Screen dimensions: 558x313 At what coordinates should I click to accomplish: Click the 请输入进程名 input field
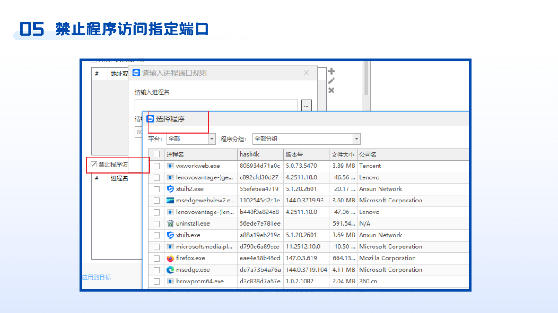pos(216,106)
